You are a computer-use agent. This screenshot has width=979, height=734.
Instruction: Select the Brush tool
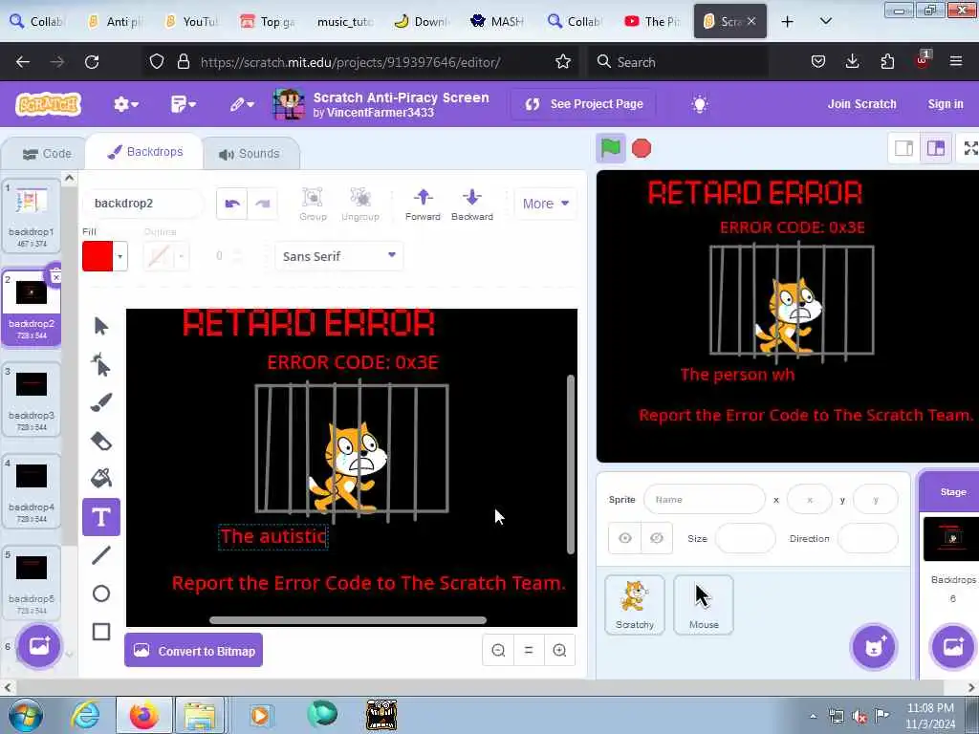tap(101, 402)
